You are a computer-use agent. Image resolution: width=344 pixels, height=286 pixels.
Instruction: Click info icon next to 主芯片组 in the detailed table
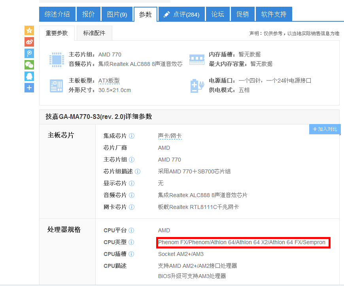pyautogui.click(x=132, y=160)
